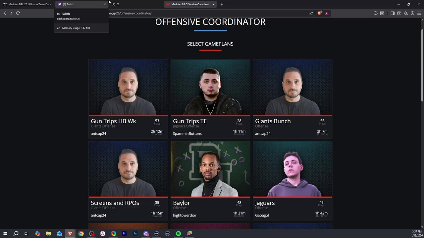424x238 pixels.
Task: Launch Copilot from the taskbar
Action: click(37, 234)
